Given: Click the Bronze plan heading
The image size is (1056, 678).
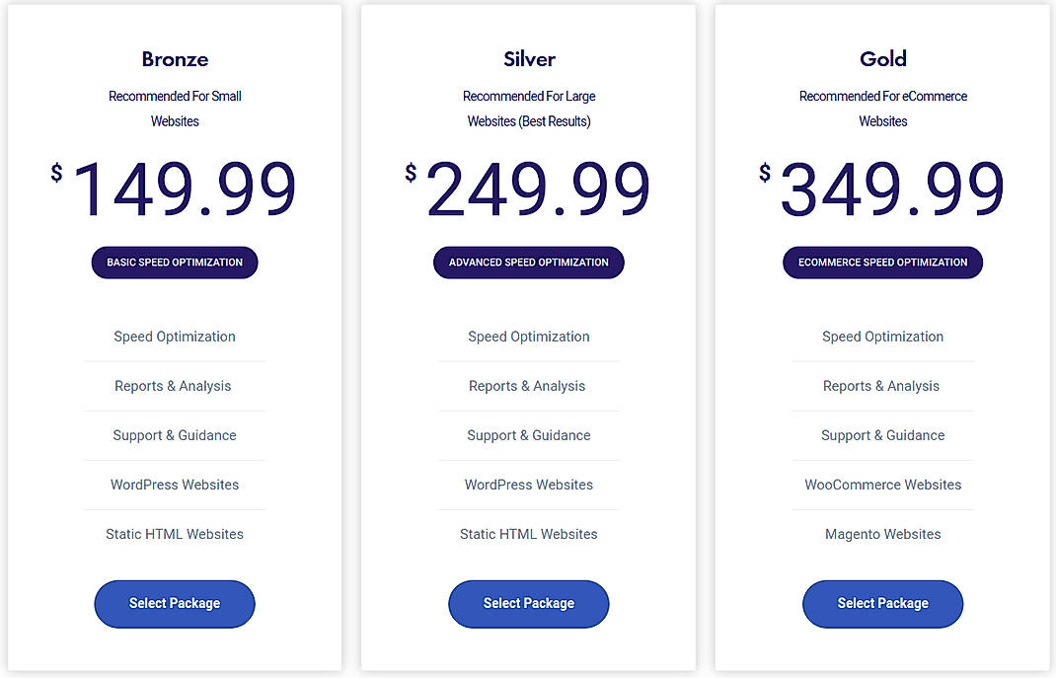Looking at the screenshot, I should pyautogui.click(x=175, y=59).
